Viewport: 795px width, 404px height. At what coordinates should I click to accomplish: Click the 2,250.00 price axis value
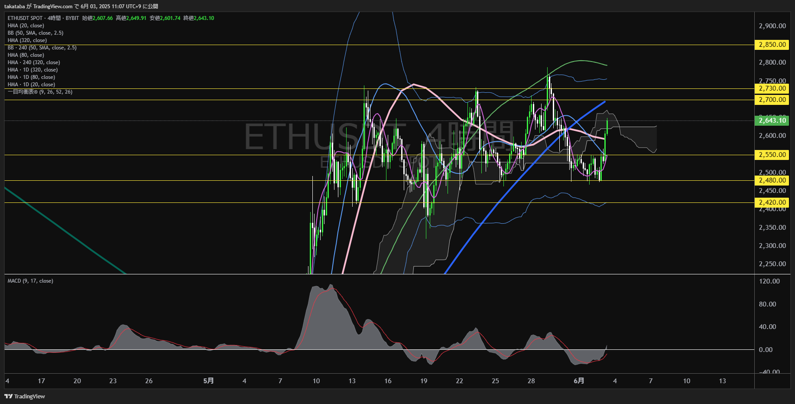772,264
